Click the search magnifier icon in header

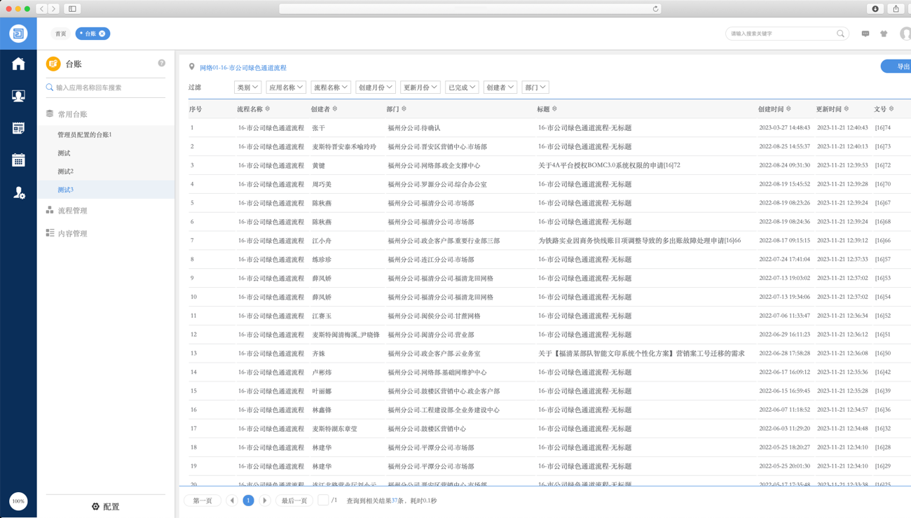pyautogui.click(x=840, y=34)
